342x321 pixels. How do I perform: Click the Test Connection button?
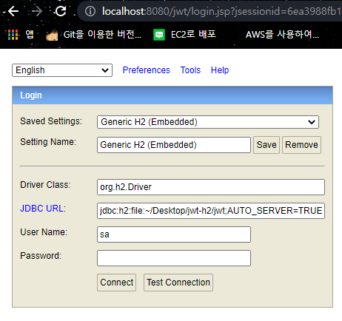click(x=178, y=283)
